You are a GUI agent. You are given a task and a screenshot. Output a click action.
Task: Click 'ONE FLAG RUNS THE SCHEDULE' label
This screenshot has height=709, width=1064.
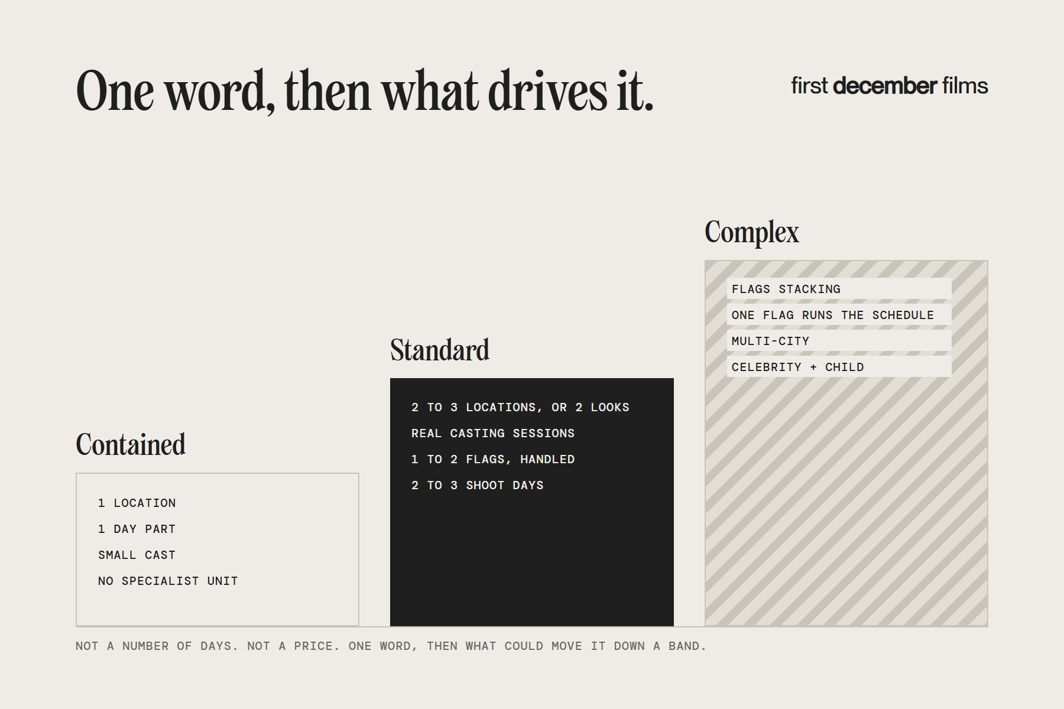click(x=839, y=314)
